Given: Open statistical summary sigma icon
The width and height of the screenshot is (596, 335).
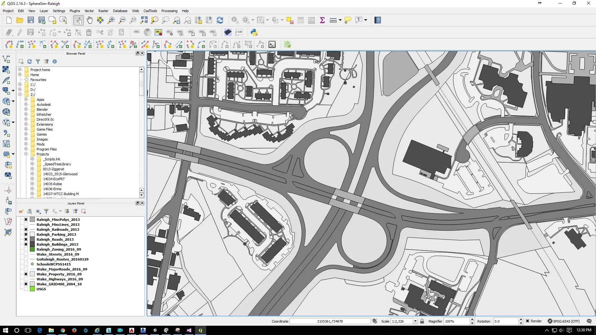Looking at the screenshot, I should [x=322, y=20].
